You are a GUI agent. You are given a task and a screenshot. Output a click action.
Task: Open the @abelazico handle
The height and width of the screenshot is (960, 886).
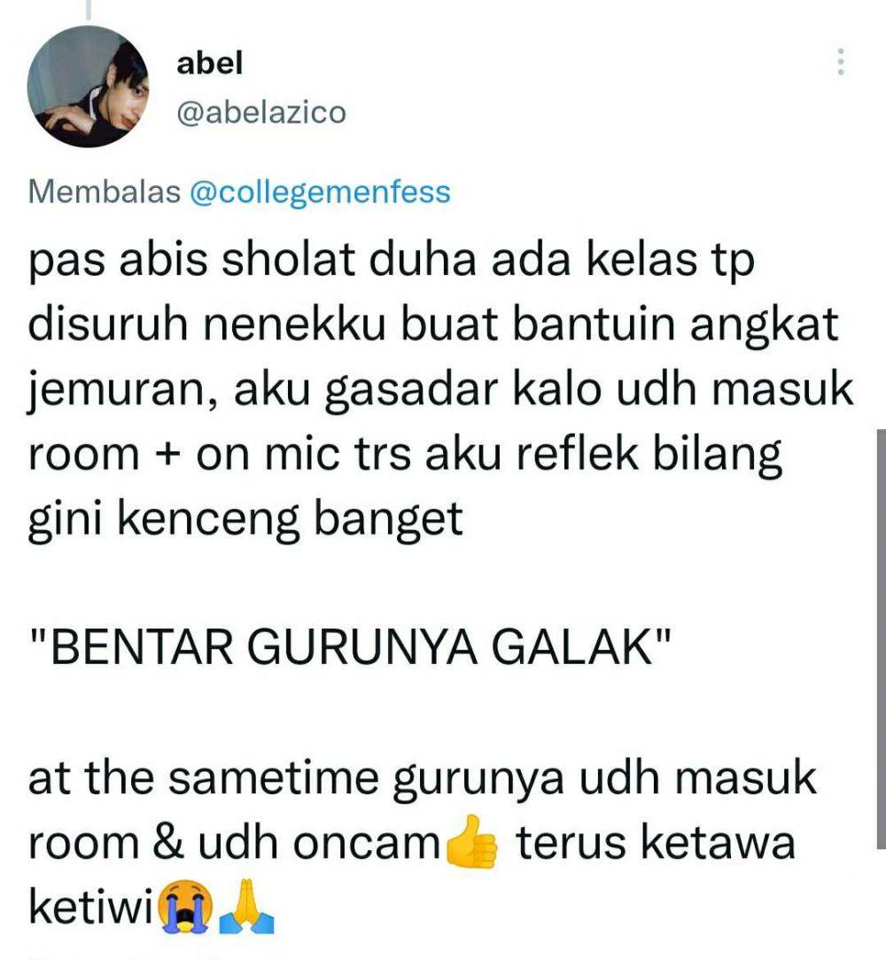pos(261,113)
